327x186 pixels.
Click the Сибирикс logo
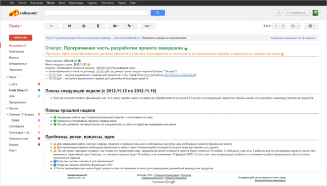coord(23,13)
